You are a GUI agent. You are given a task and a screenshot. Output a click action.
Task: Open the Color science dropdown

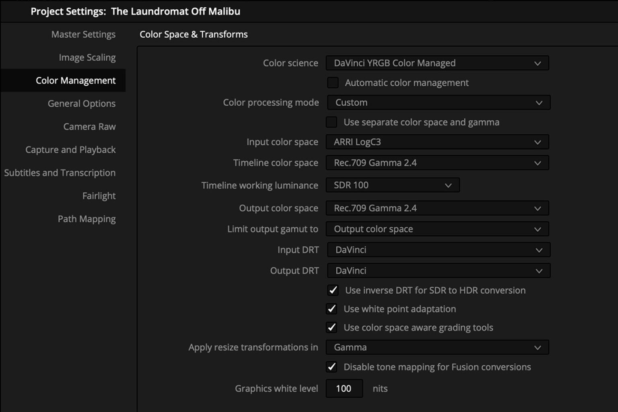tap(437, 63)
